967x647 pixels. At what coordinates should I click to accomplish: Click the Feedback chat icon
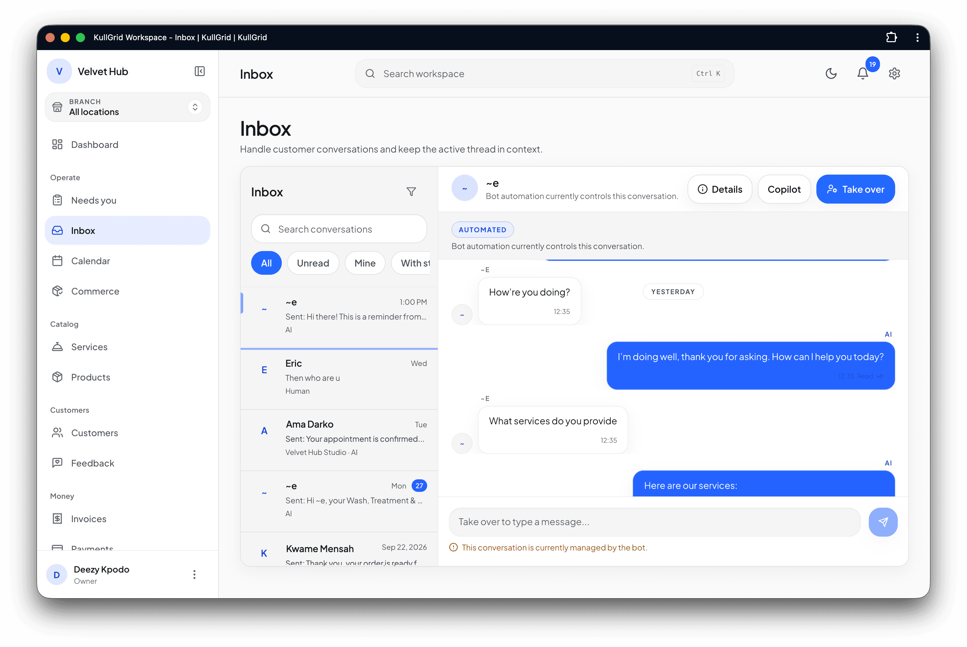pyautogui.click(x=57, y=463)
